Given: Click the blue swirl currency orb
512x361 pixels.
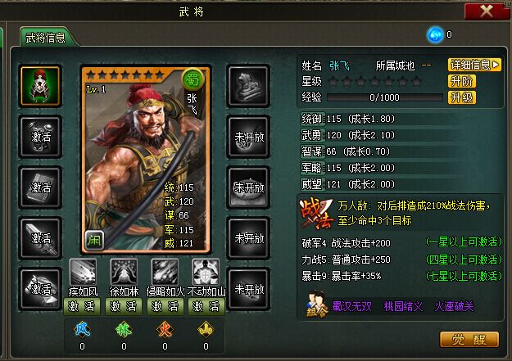Looking at the screenshot, I should click(435, 34).
